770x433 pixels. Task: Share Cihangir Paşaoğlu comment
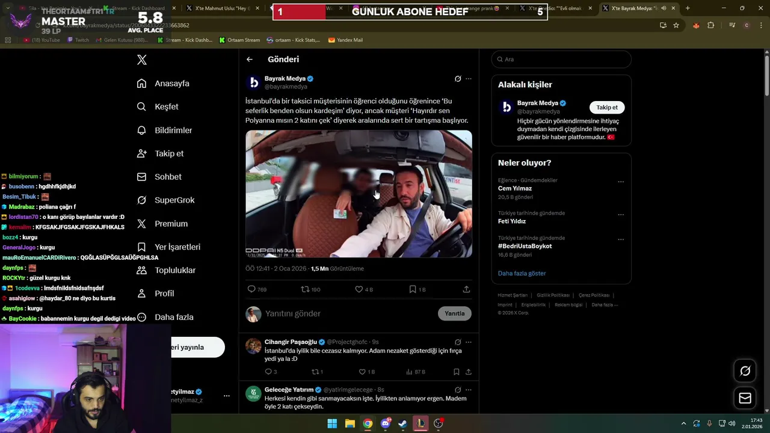point(469,372)
